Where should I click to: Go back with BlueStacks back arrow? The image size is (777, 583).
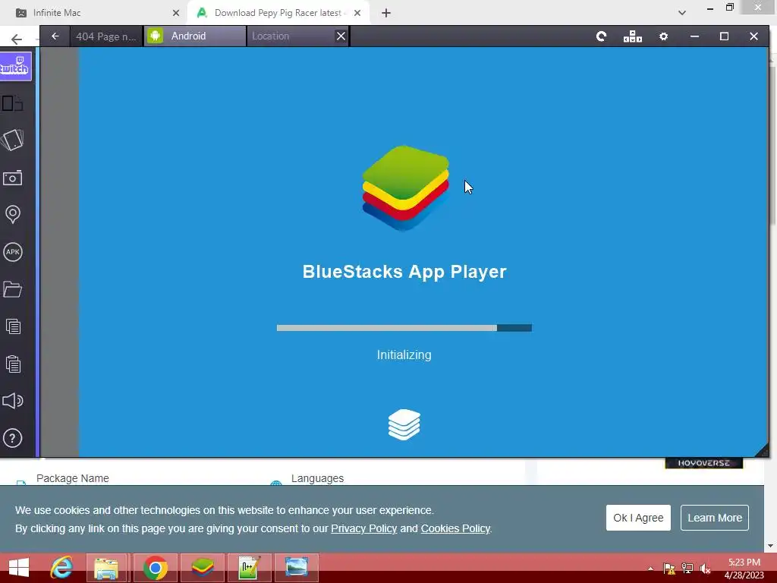point(55,36)
